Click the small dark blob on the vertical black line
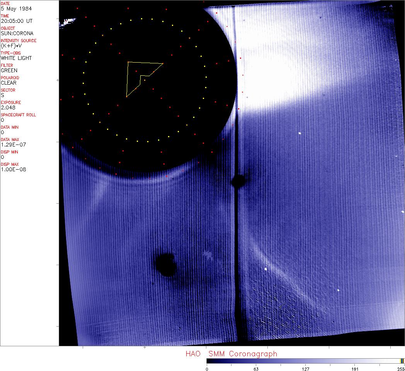 coord(238,181)
